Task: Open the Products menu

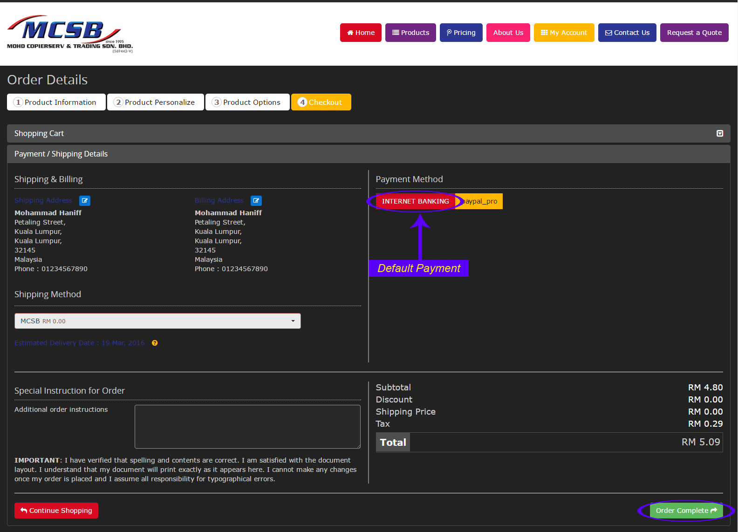Action: (x=410, y=33)
